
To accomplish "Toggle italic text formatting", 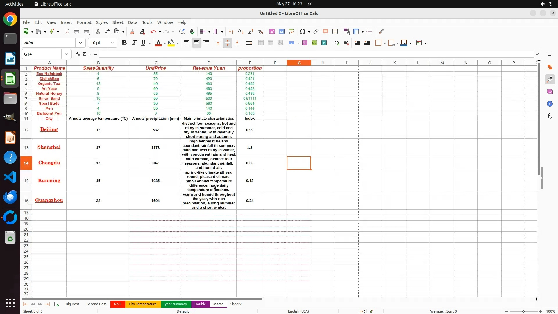I will (134, 43).
